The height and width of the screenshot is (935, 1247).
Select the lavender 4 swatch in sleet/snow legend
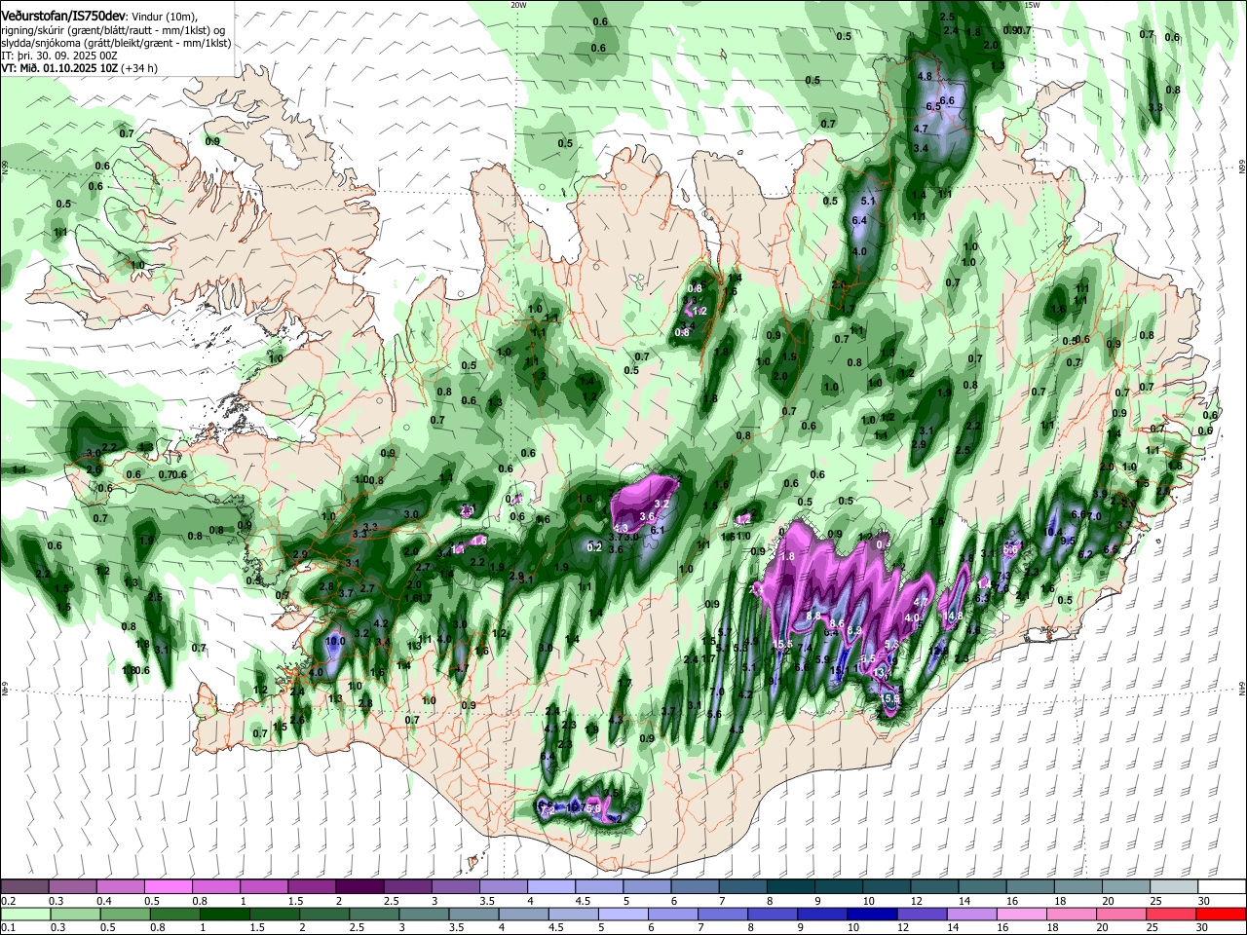pyautogui.click(x=550, y=887)
